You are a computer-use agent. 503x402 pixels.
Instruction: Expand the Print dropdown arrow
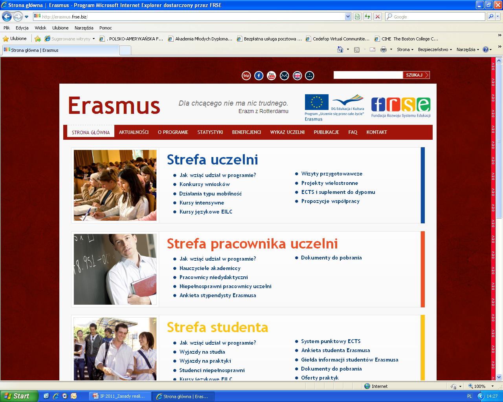click(x=391, y=49)
